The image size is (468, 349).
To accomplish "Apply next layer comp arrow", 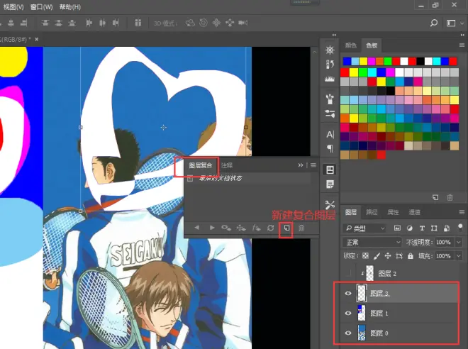I will click(x=212, y=228).
